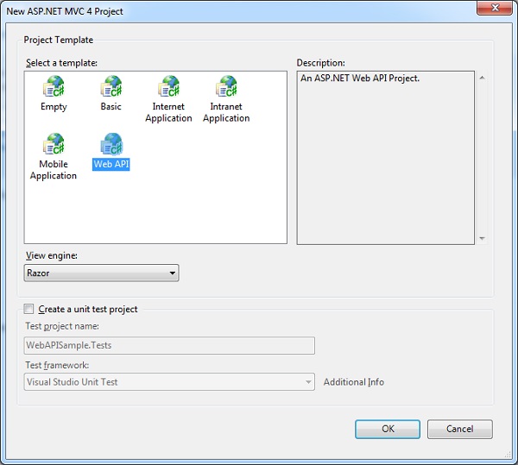Choose the Intranet Application template icon
This screenshot has height=465, width=518.
pyautogui.click(x=226, y=86)
